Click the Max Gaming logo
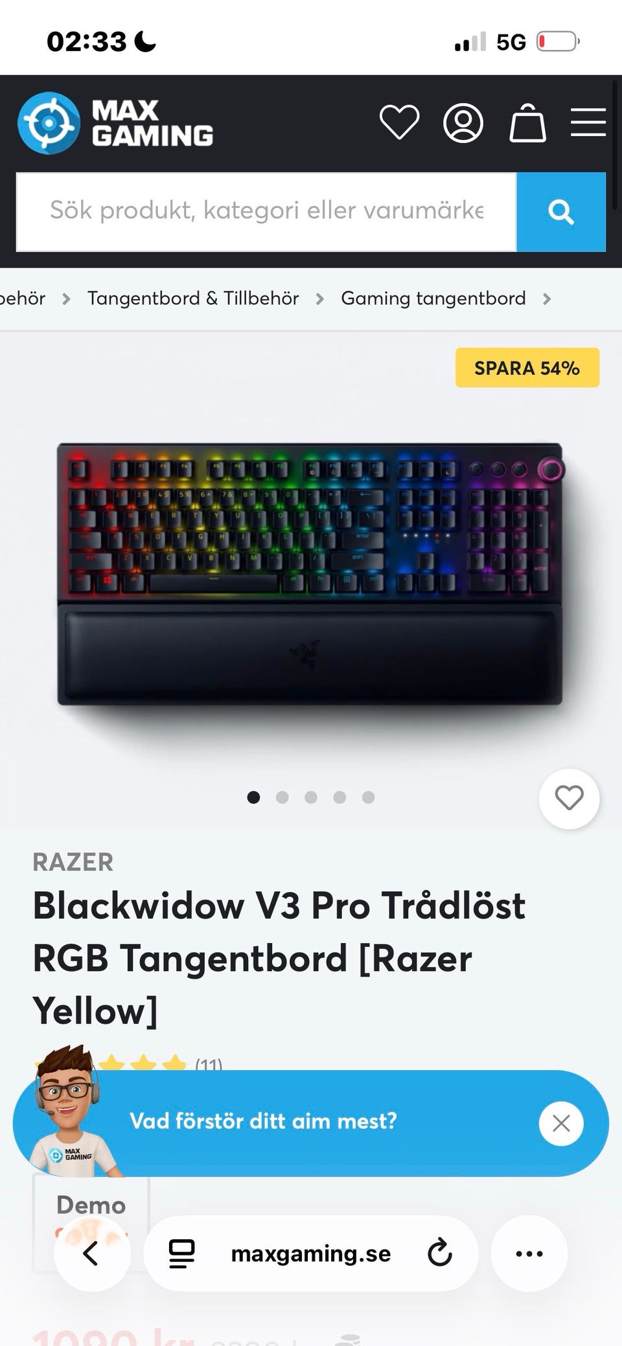622x1346 pixels. click(x=115, y=123)
